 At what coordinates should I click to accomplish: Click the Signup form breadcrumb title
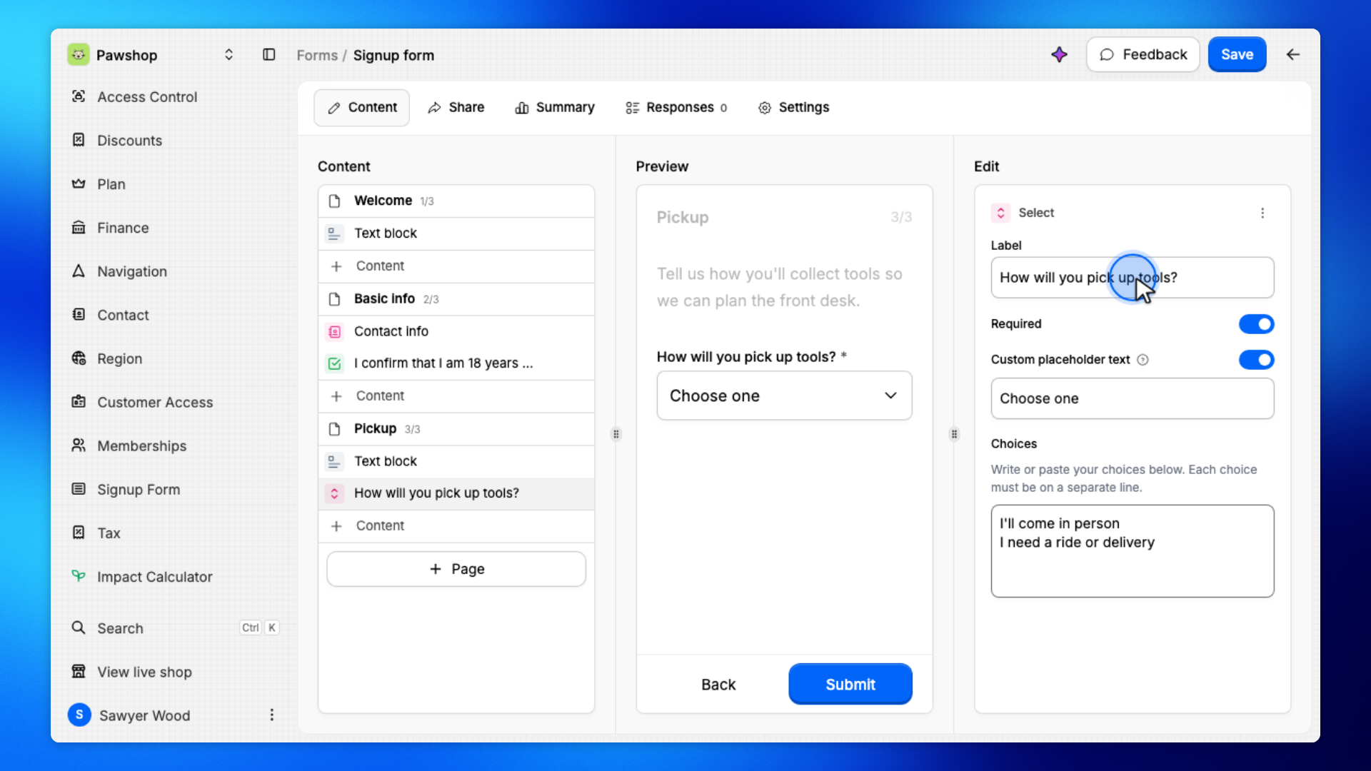pos(393,55)
